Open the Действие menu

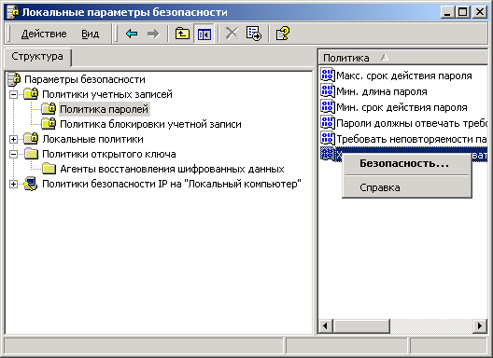(44, 34)
